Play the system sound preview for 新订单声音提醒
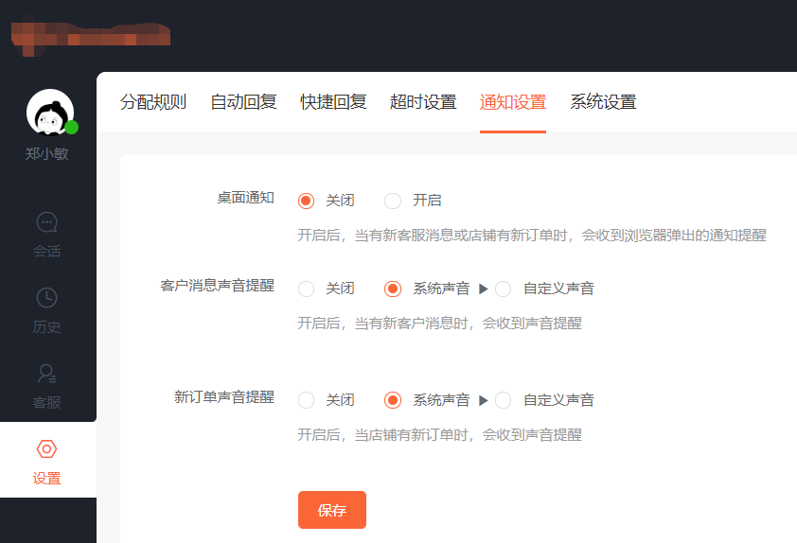797x543 pixels. click(x=484, y=400)
